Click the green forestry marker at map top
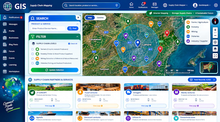The width and height of the screenshot is (220, 122). (x=128, y=22)
